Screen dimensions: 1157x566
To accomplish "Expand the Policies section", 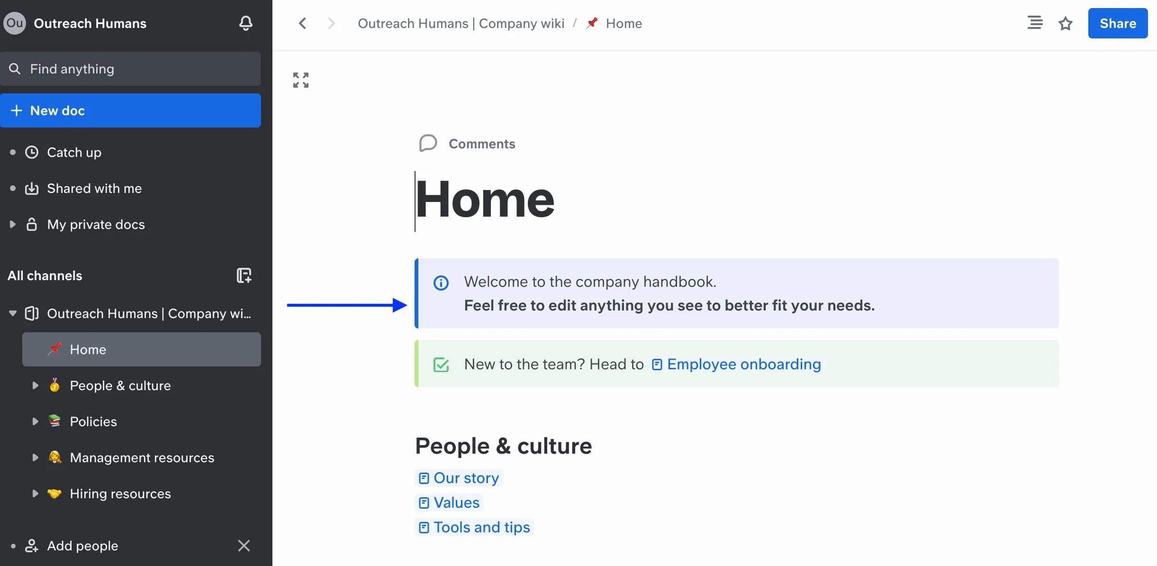I will (x=34, y=420).
